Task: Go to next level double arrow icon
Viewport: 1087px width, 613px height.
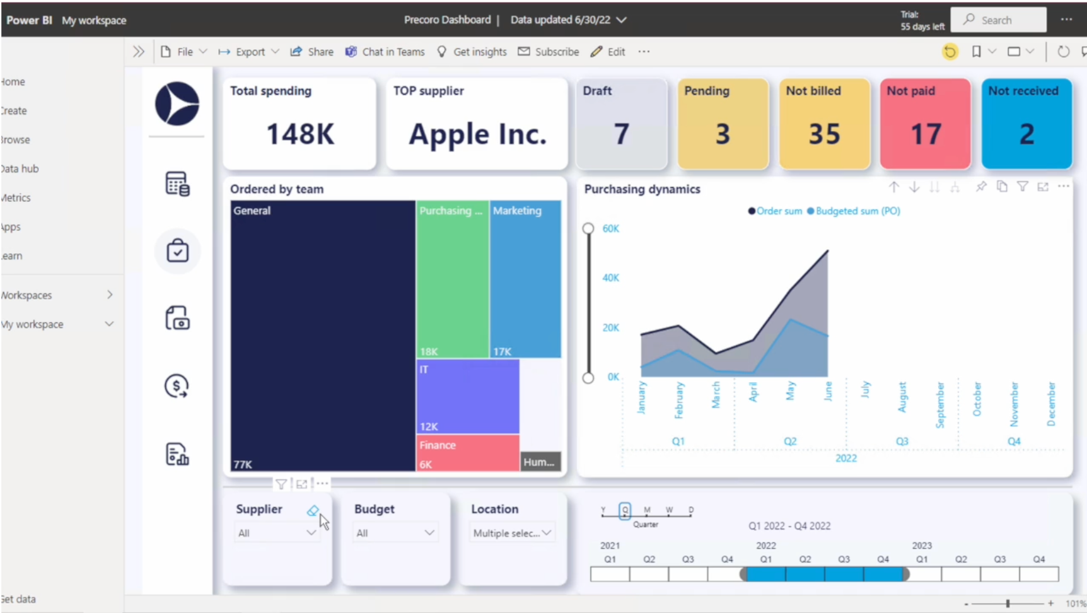Action: (934, 187)
